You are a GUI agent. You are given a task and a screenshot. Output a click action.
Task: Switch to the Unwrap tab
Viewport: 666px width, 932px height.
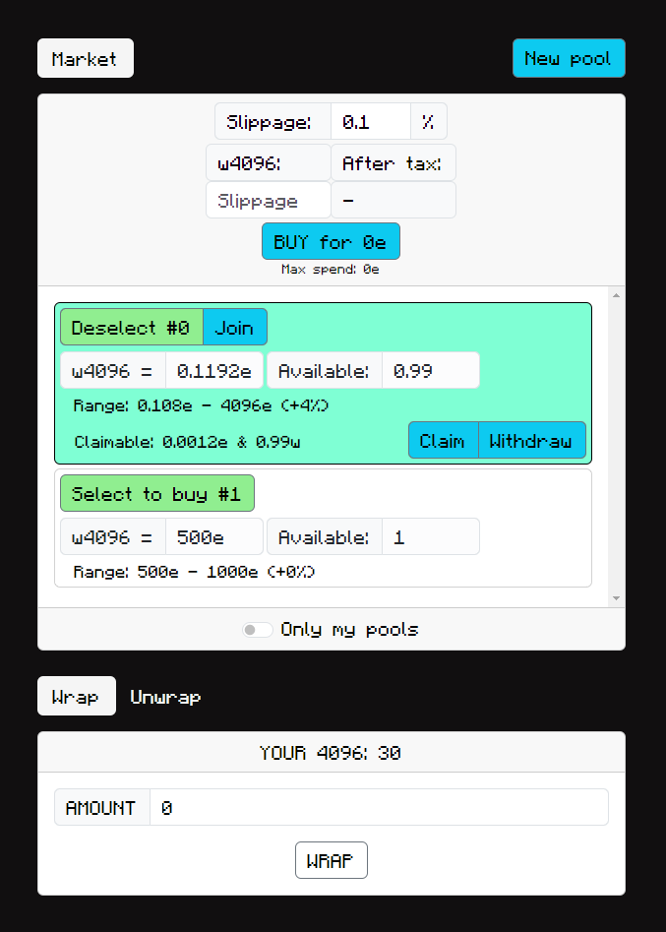(x=165, y=696)
